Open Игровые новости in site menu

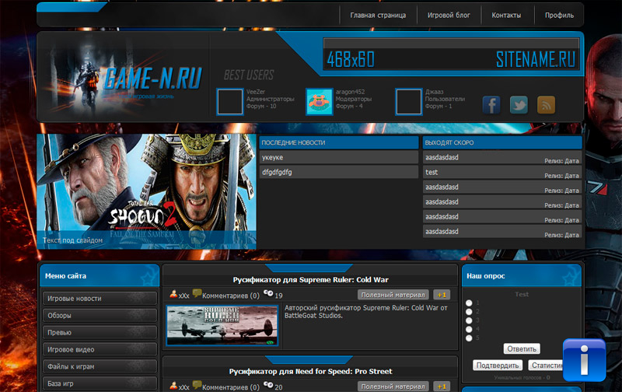click(100, 299)
